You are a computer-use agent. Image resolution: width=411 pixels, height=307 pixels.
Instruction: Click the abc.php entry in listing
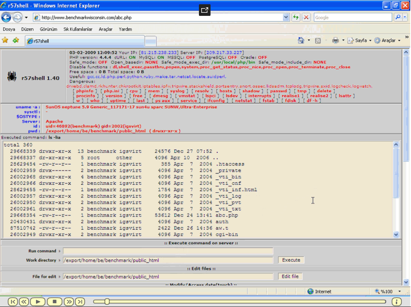pos(227,215)
